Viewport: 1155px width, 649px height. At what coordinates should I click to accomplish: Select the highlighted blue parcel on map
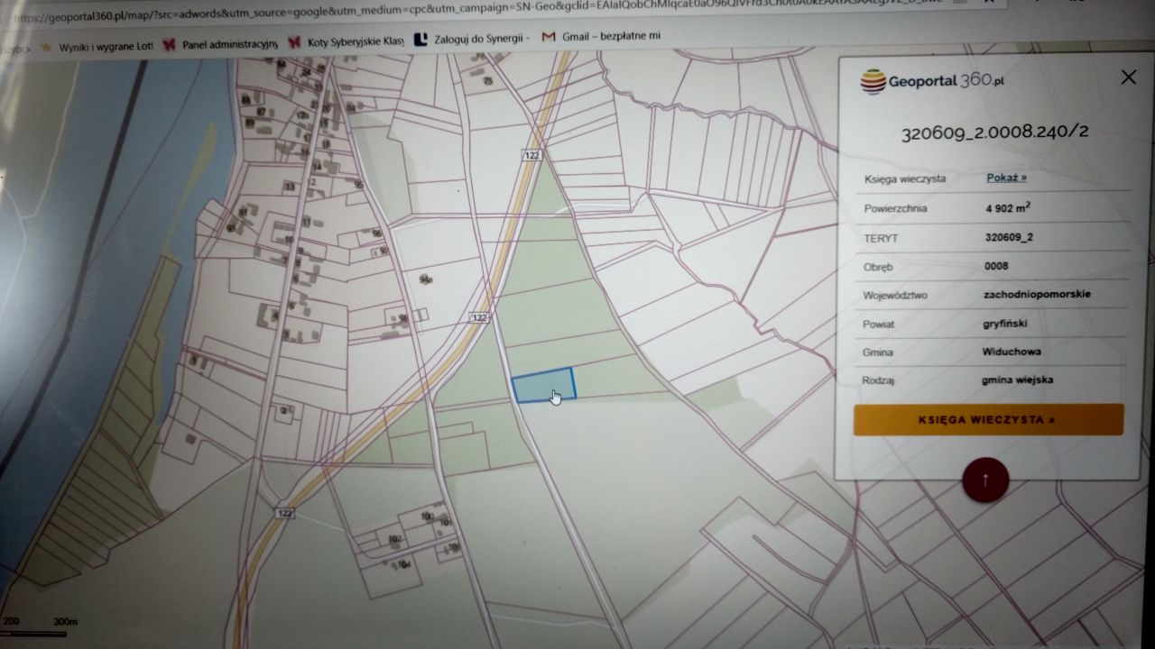click(541, 384)
